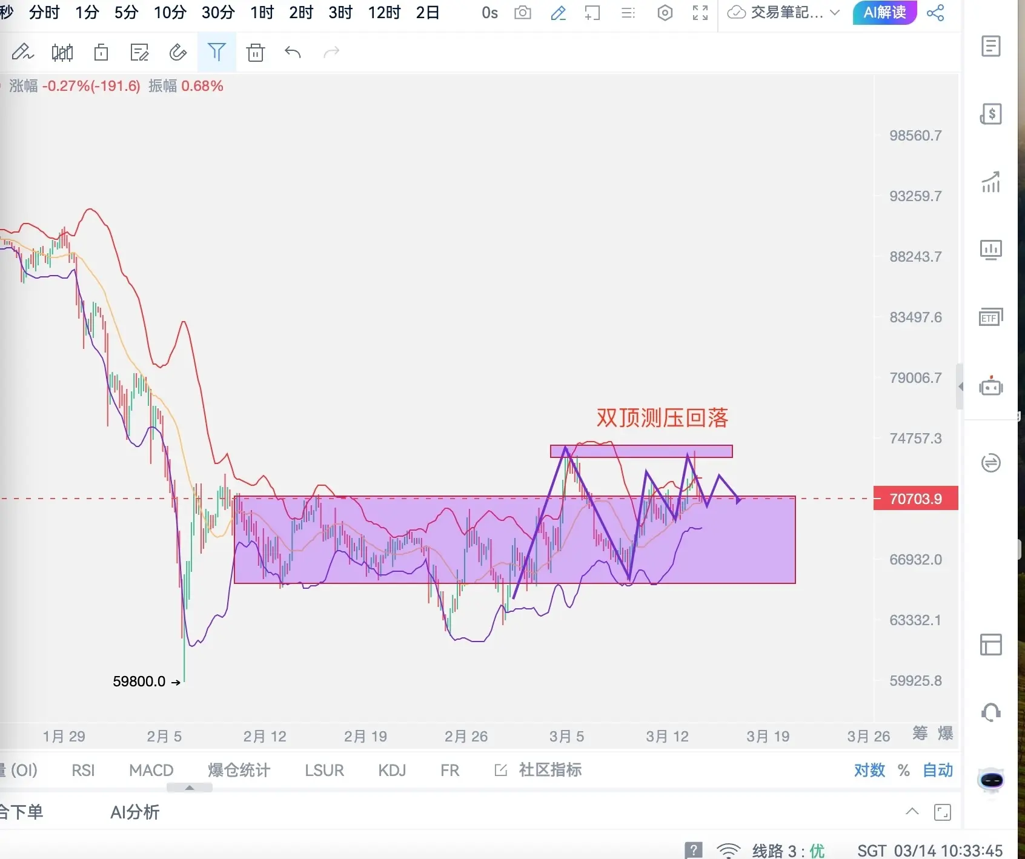
Task: Toggle the LSUR indicator
Action: coord(324,770)
